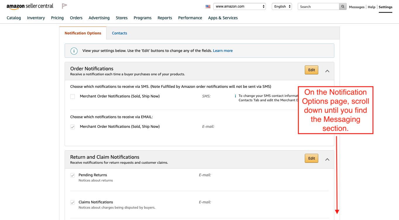Follow the Learn more link
The height and width of the screenshot is (220, 399).
pos(223,51)
